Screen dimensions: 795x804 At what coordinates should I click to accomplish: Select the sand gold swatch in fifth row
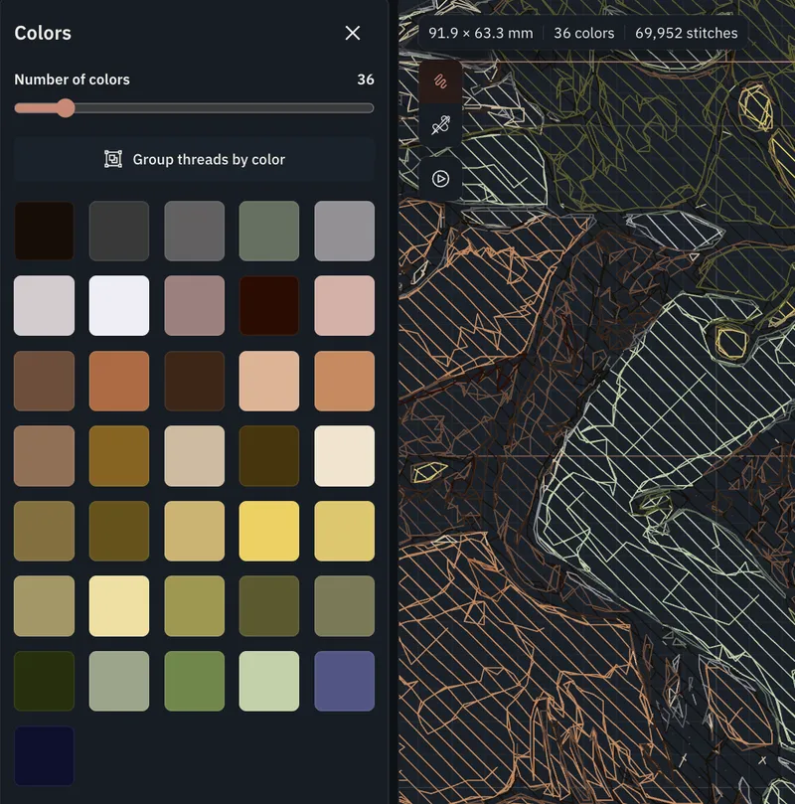tap(194, 531)
